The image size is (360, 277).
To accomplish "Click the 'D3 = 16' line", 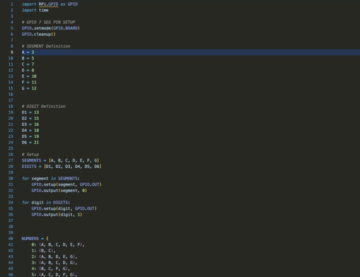I will coord(31,124).
